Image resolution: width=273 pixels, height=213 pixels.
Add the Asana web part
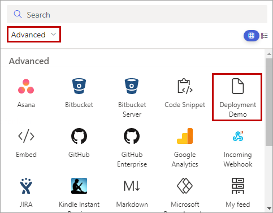(26, 93)
